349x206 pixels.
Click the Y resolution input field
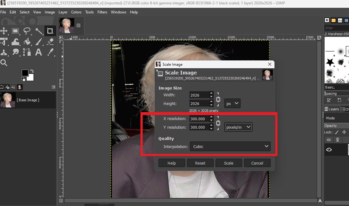pos(199,127)
